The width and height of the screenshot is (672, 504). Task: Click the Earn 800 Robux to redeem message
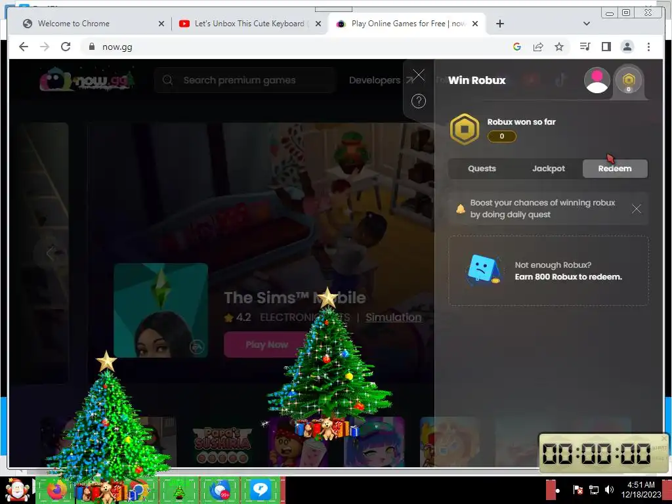pyautogui.click(x=568, y=277)
